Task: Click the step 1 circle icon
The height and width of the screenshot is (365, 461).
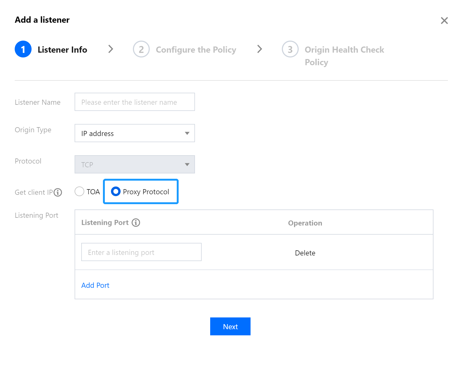Action: (23, 49)
